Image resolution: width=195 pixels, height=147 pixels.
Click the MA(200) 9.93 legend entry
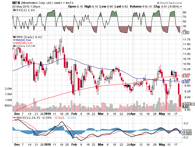pyautogui.click(x=24, y=43)
